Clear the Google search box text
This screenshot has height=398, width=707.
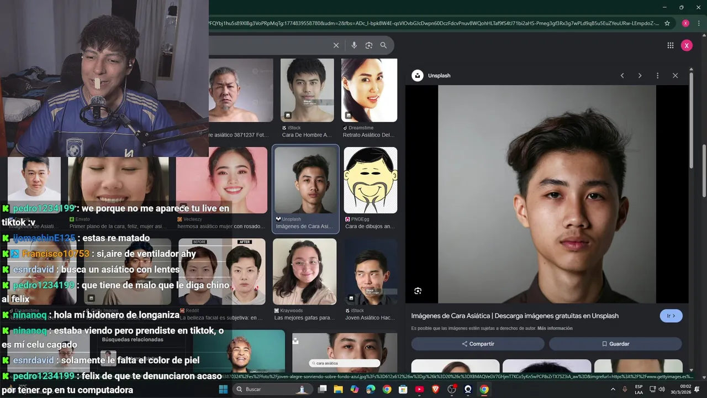coord(336,45)
